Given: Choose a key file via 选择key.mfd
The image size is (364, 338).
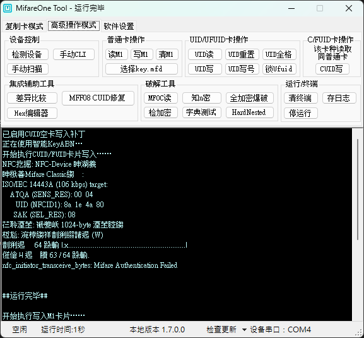Looking at the screenshot, I should pyautogui.click(x=141, y=69).
